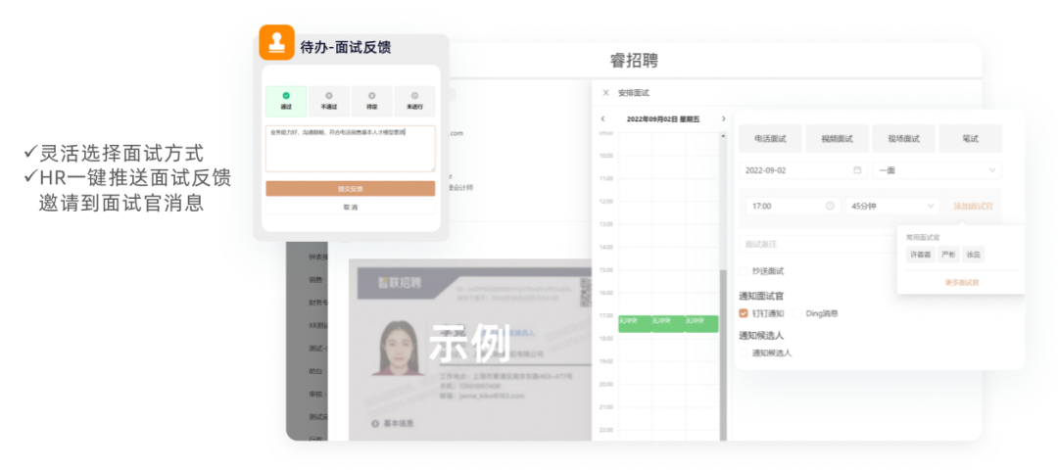Screen dimensions: 1058x470
Task: Click the 更多面试官 link
Action: pos(961,283)
